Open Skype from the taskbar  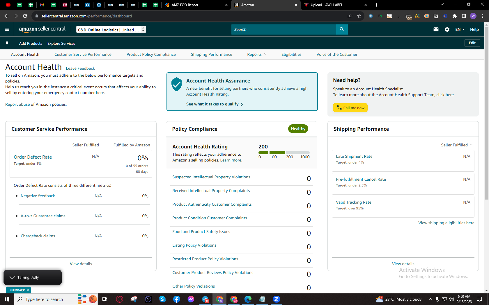(162, 299)
